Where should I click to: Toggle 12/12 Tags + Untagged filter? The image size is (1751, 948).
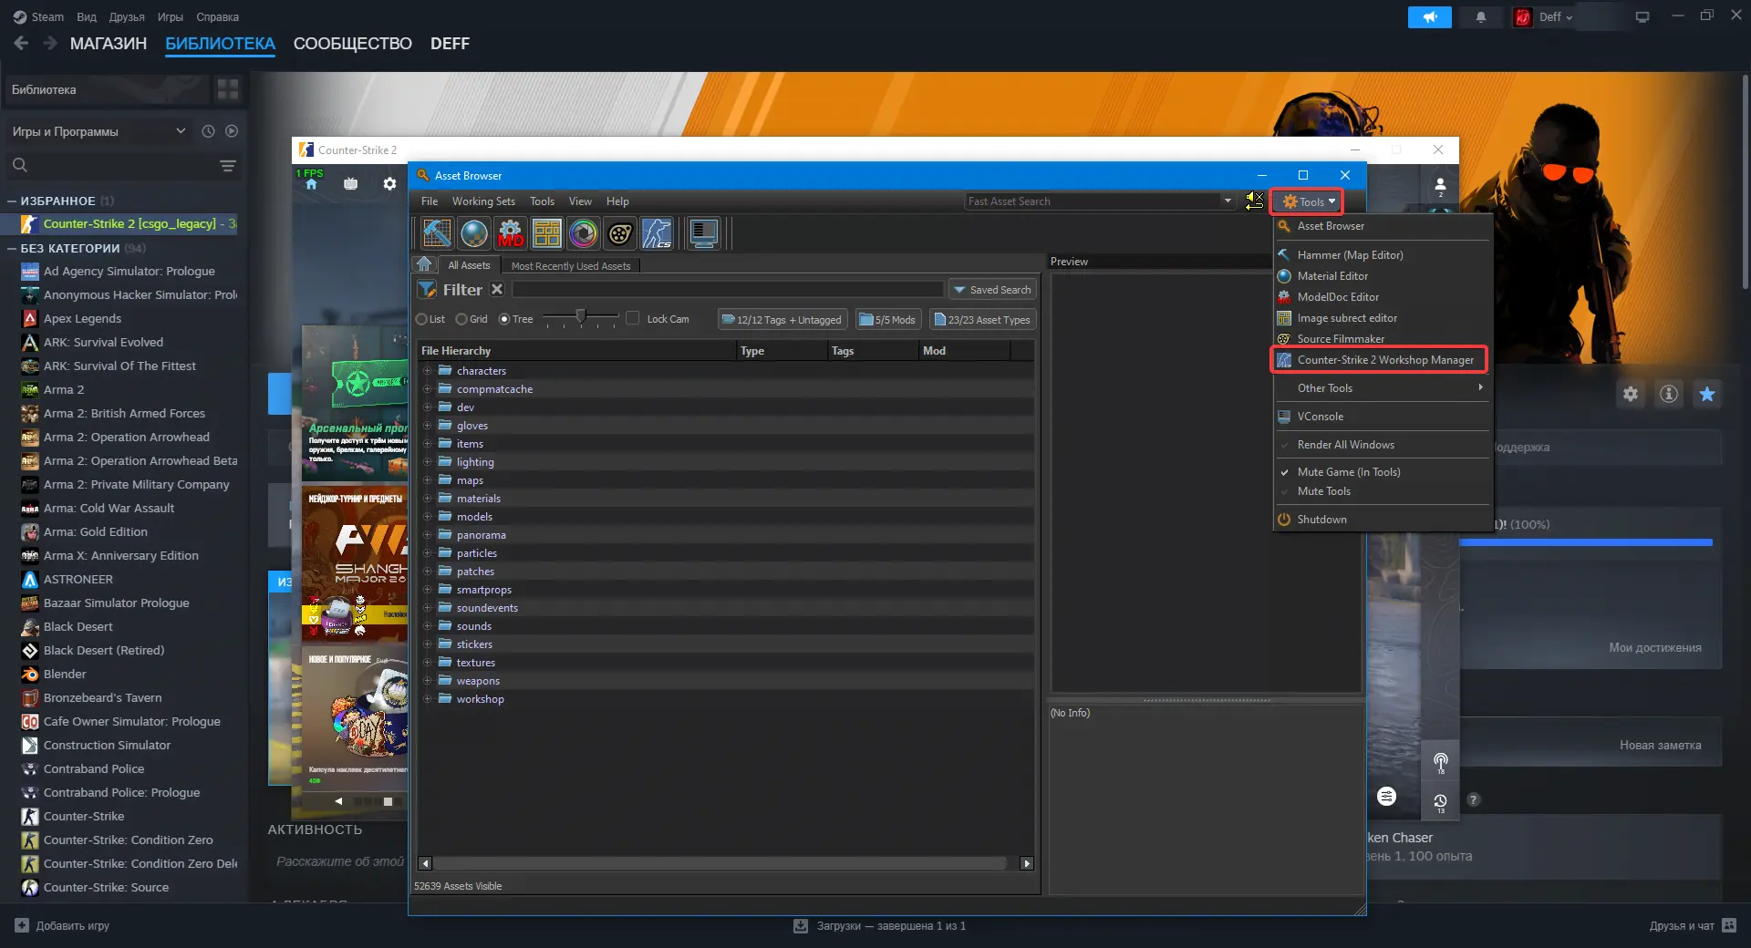(782, 319)
